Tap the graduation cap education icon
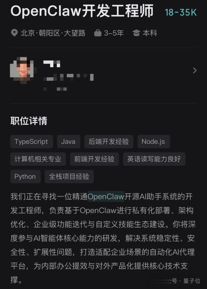 point(136,33)
